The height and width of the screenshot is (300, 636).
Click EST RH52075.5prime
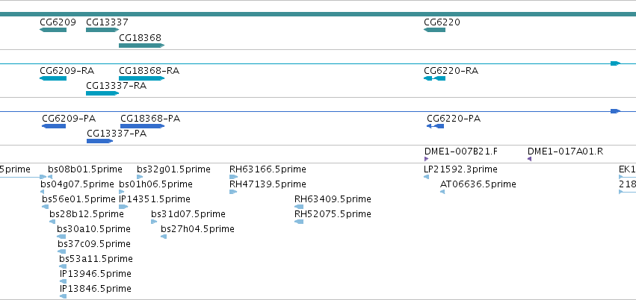pos(299,222)
